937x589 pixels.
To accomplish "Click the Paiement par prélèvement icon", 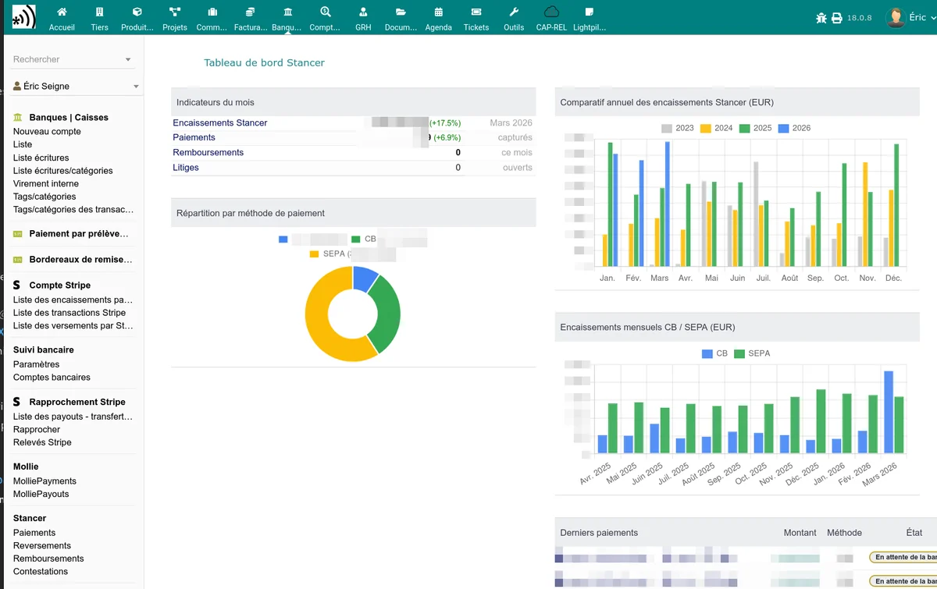I will point(18,233).
